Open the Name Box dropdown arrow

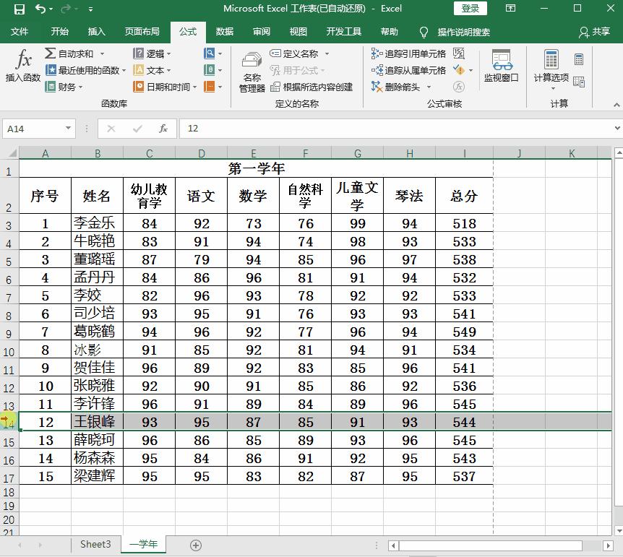pyautogui.click(x=68, y=128)
